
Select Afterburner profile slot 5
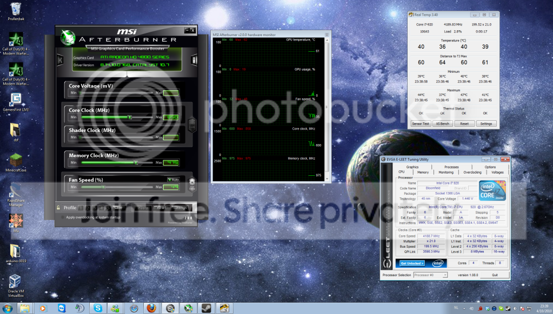108,208
